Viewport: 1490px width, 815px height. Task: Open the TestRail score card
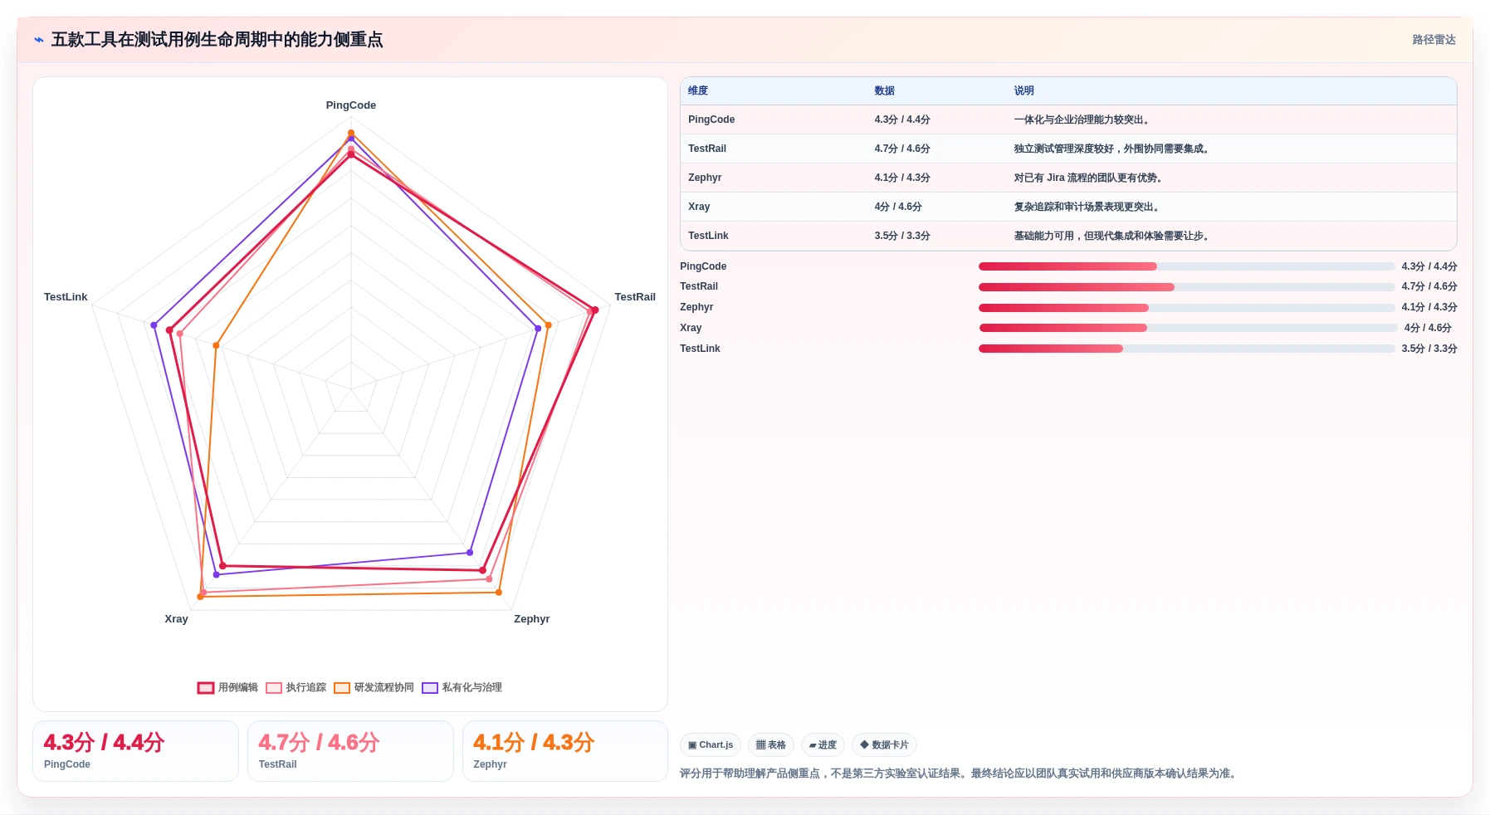coord(350,751)
